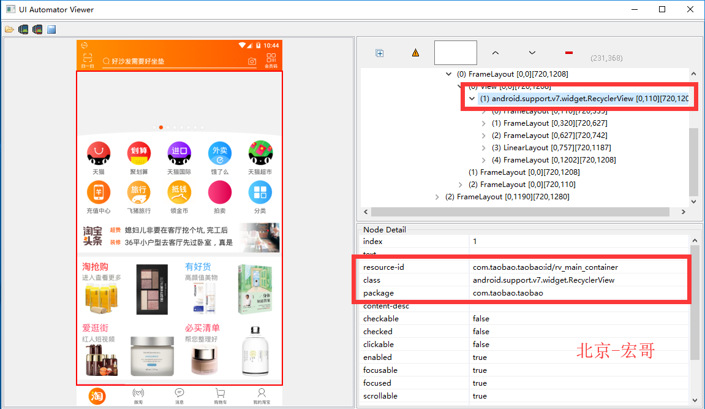The height and width of the screenshot is (409, 705).
Task: Tap the Taobao scan icon in screenshot
Action: (x=88, y=60)
